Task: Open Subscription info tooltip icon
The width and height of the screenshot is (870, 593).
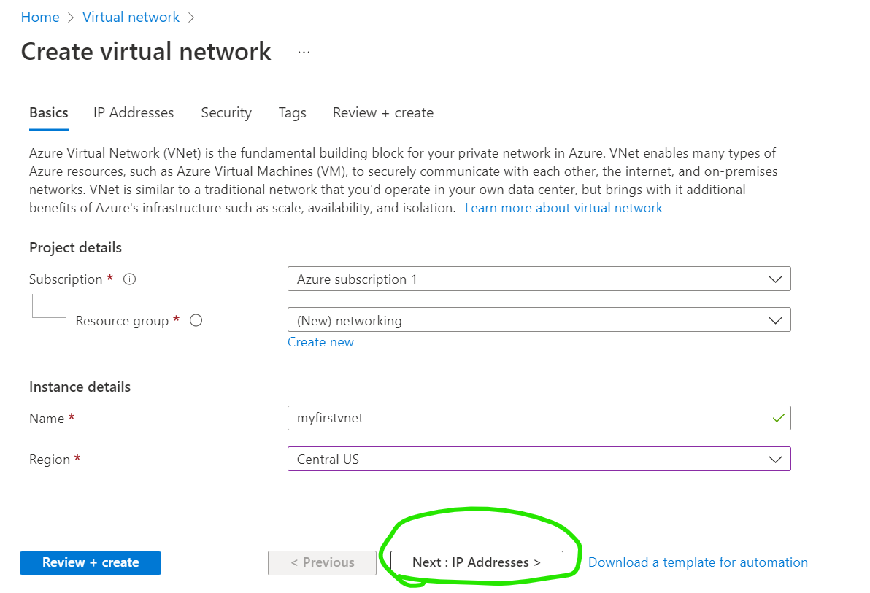Action: point(129,279)
